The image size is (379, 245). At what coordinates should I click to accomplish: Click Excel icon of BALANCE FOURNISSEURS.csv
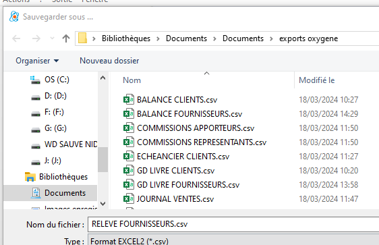[x=129, y=113]
